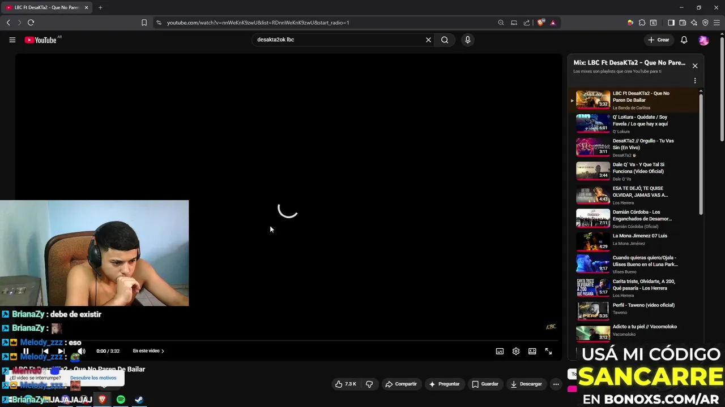The image size is (725, 407).
Task: Select 'Cuando quieras quiero/Ojala' video
Action: click(634, 264)
